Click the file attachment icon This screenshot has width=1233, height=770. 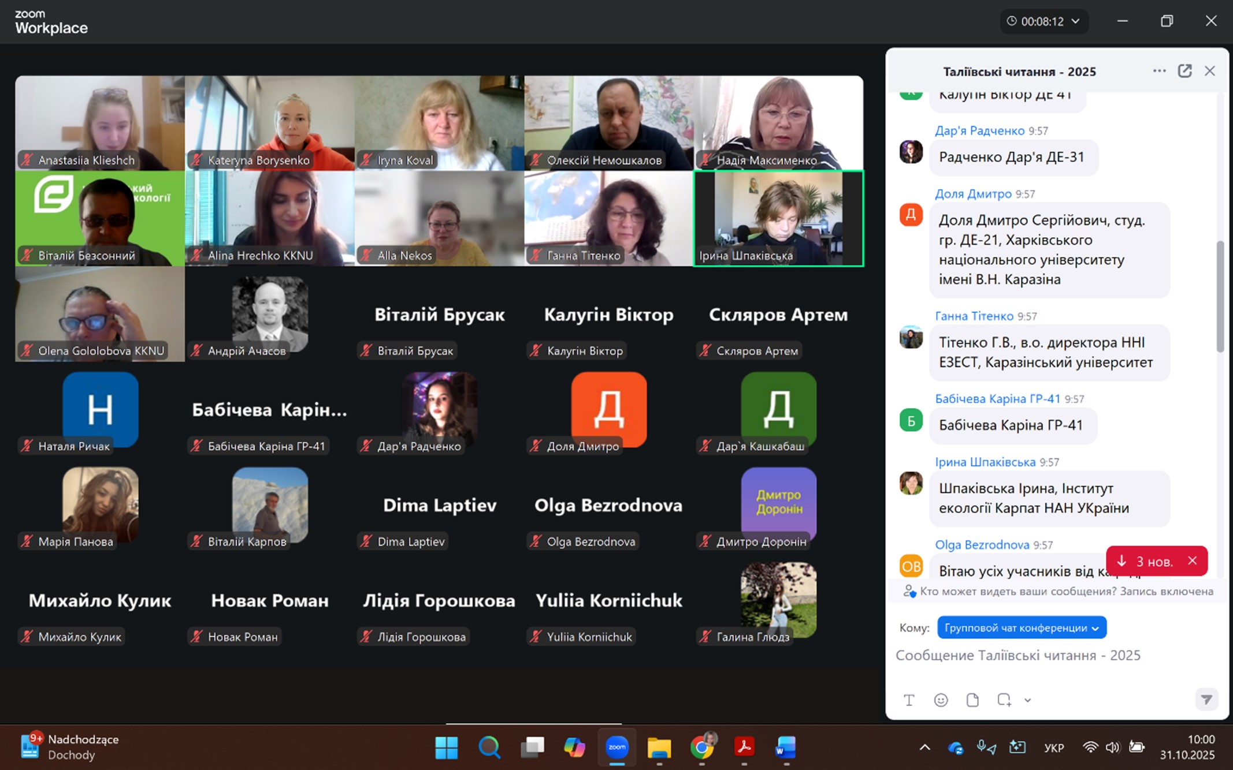[x=972, y=700]
